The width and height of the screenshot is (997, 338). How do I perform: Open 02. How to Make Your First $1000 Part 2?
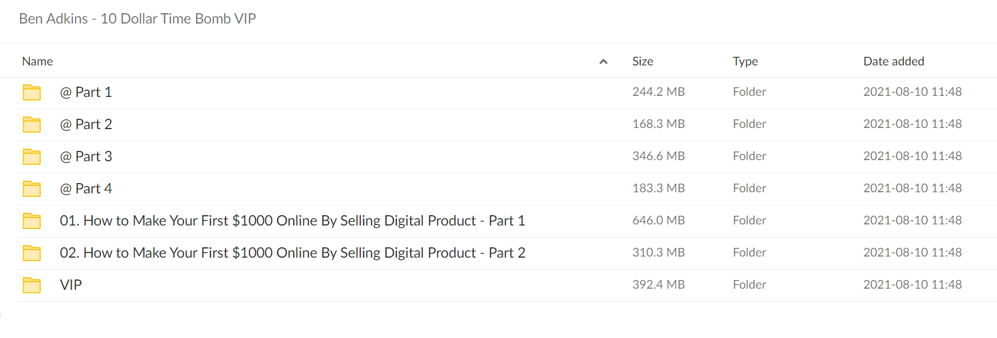293,253
